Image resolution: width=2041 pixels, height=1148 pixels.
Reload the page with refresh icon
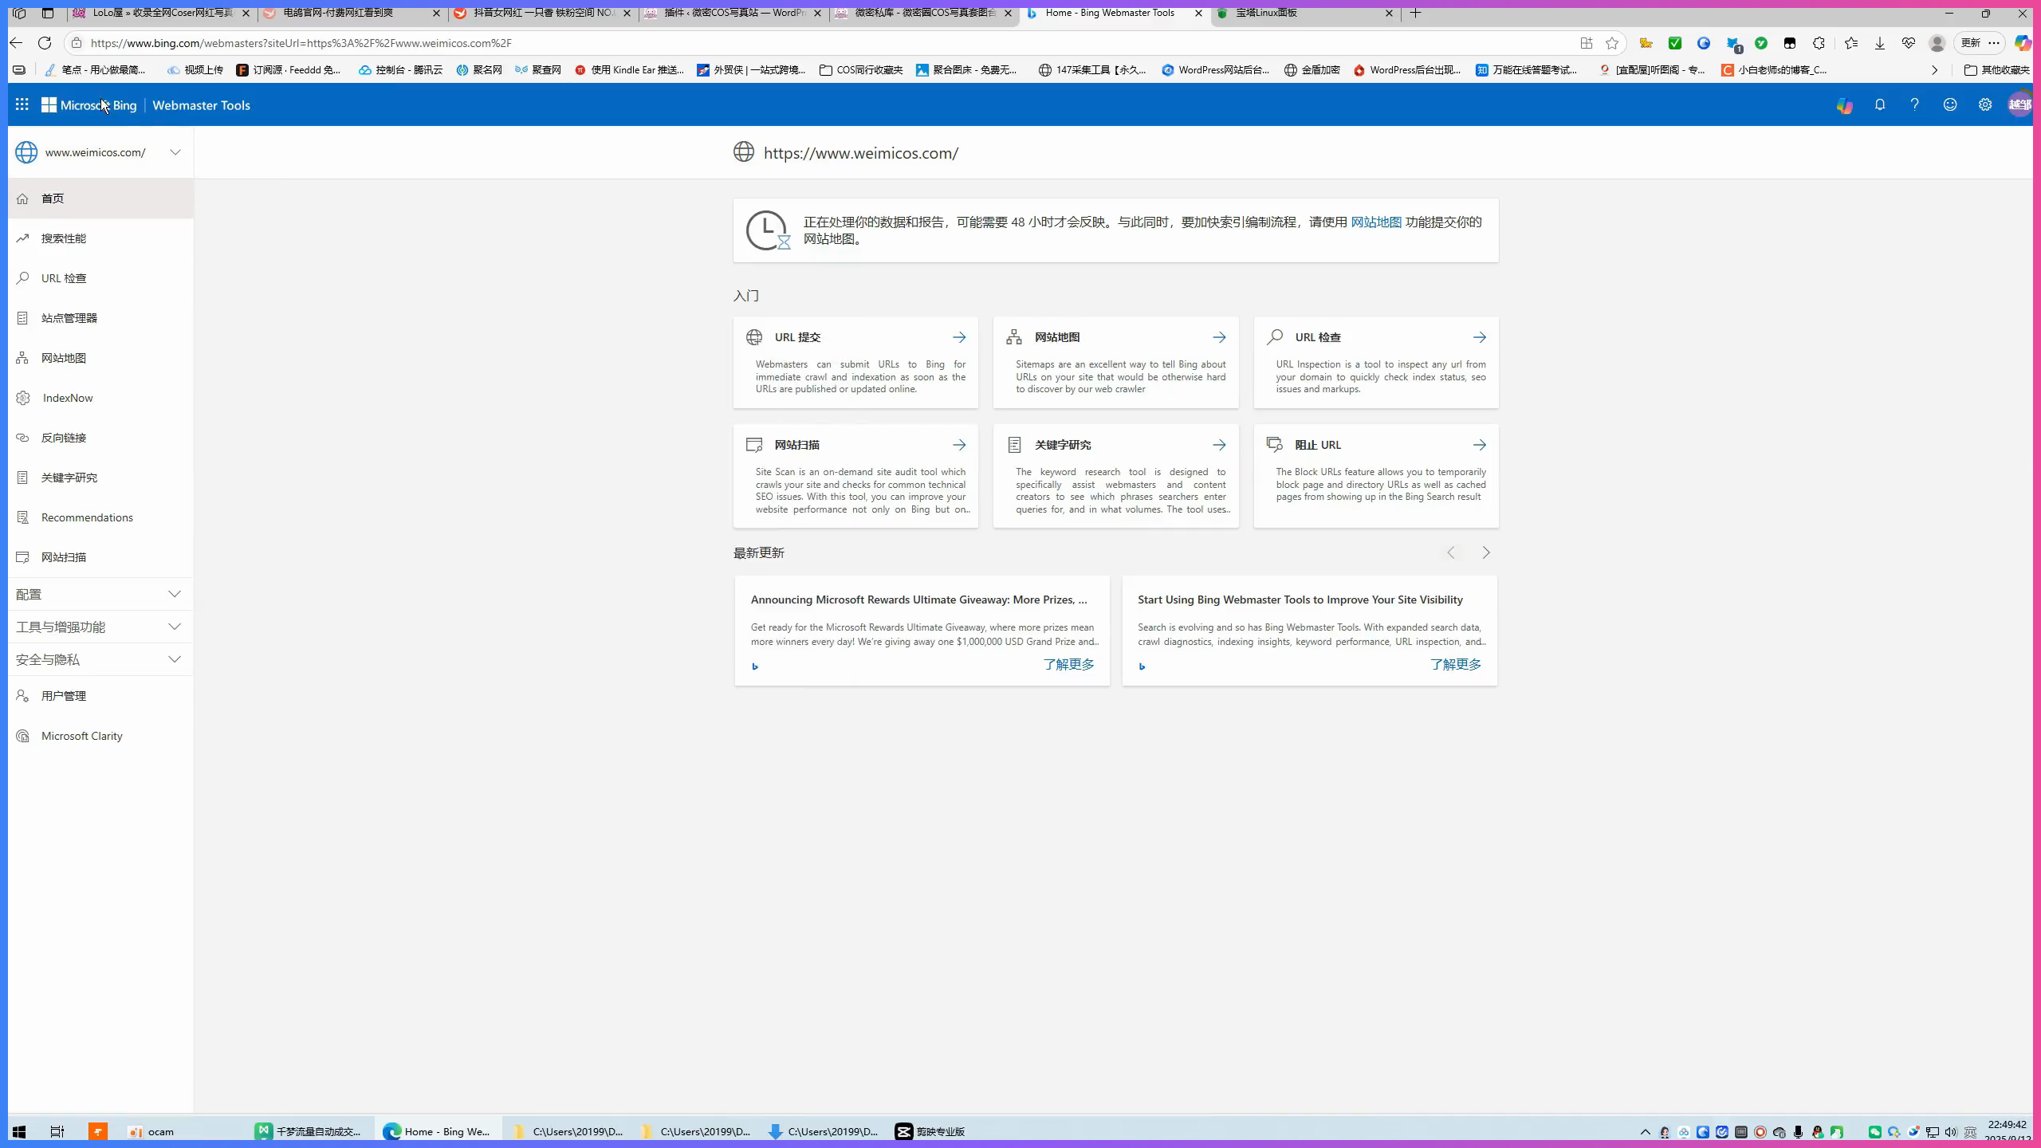(45, 43)
